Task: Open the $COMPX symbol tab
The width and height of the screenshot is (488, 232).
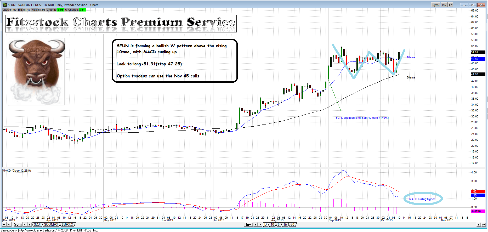Action: click(x=51, y=224)
